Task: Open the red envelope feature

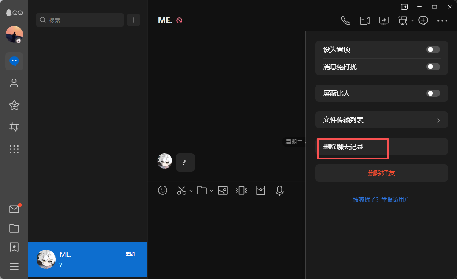Action: (260, 190)
